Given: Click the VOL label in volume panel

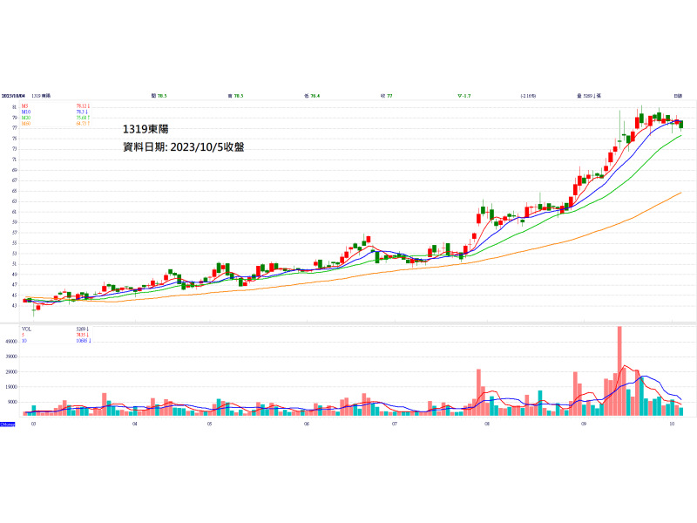Looking at the screenshot, I should [26, 330].
